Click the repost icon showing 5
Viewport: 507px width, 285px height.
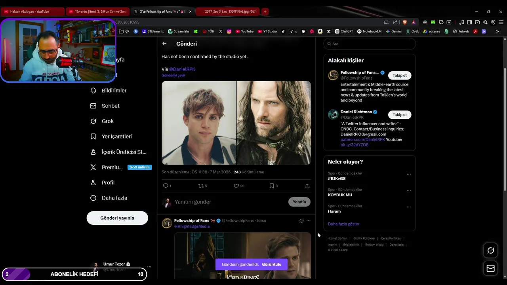tap(201, 186)
